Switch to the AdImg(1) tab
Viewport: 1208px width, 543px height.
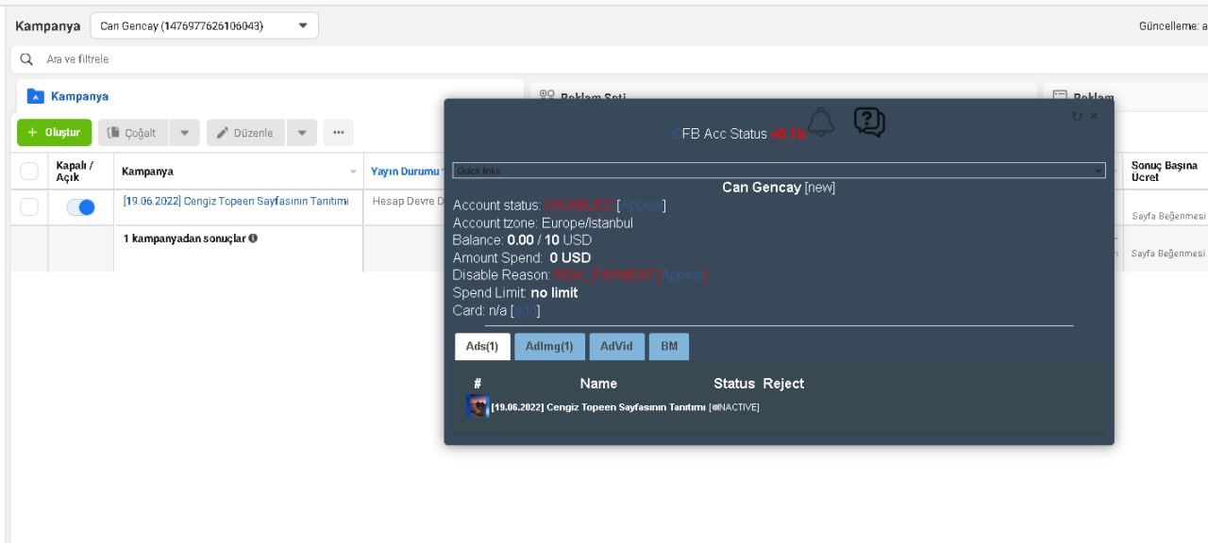point(550,346)
